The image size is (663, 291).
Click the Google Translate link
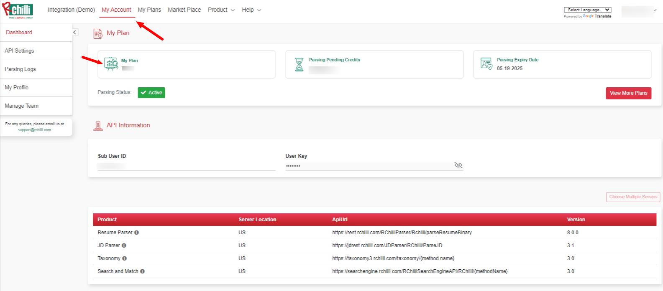pyautogui.click(x=597, y=16)
